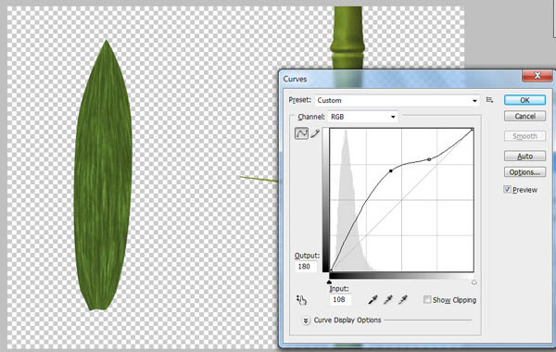Select the pencil draw curve tool
The height and width of the screenshot is (352, 556).
315,133
